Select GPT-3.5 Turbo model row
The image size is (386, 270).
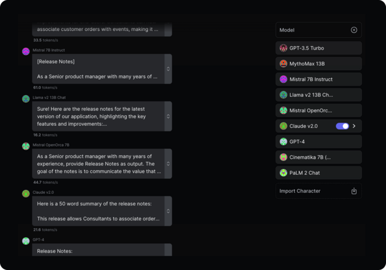[x=319, y=48]
